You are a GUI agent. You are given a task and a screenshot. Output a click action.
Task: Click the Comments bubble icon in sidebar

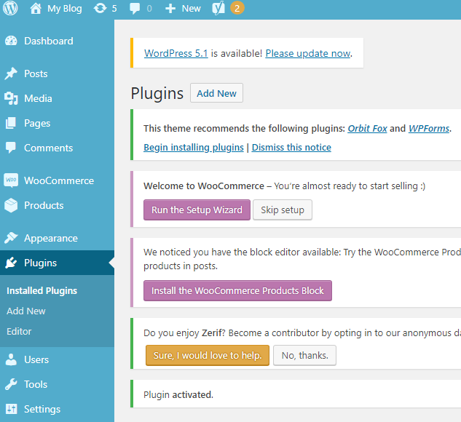[11, 148]
